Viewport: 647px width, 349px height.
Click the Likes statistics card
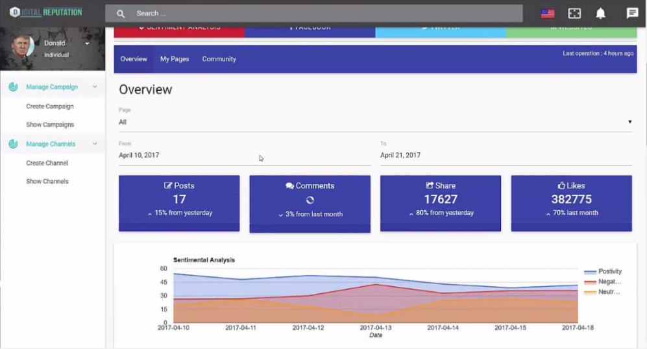571,202
